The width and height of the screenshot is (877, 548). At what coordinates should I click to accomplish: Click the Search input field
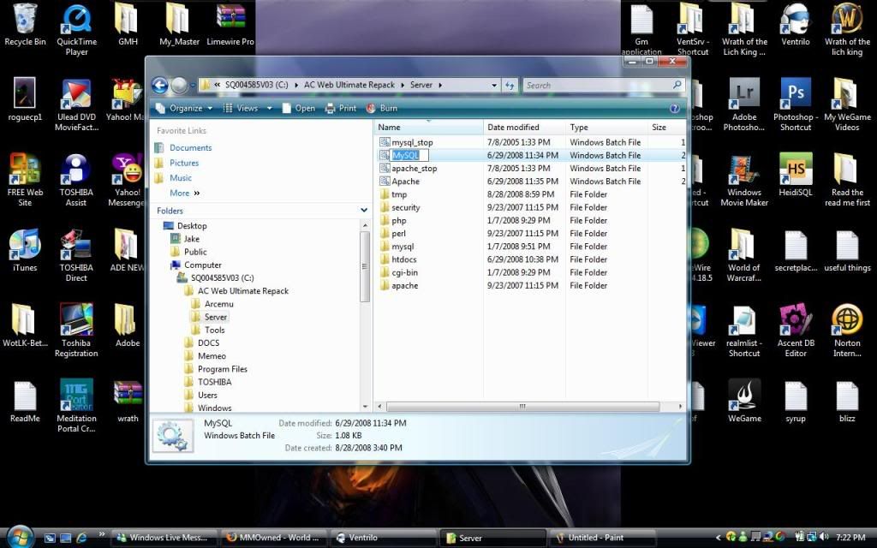(x=604, y=85)
